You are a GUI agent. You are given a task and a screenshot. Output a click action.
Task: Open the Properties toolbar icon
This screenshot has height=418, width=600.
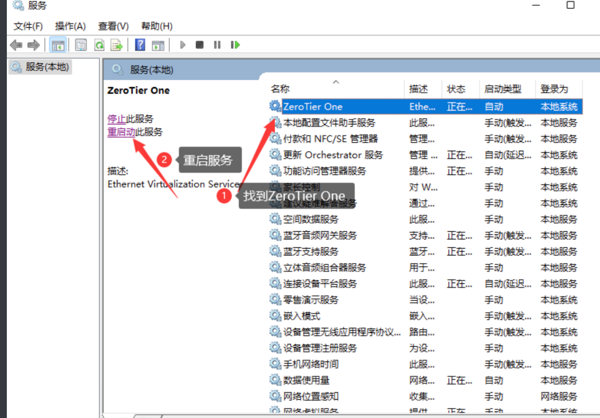(81, 45)
